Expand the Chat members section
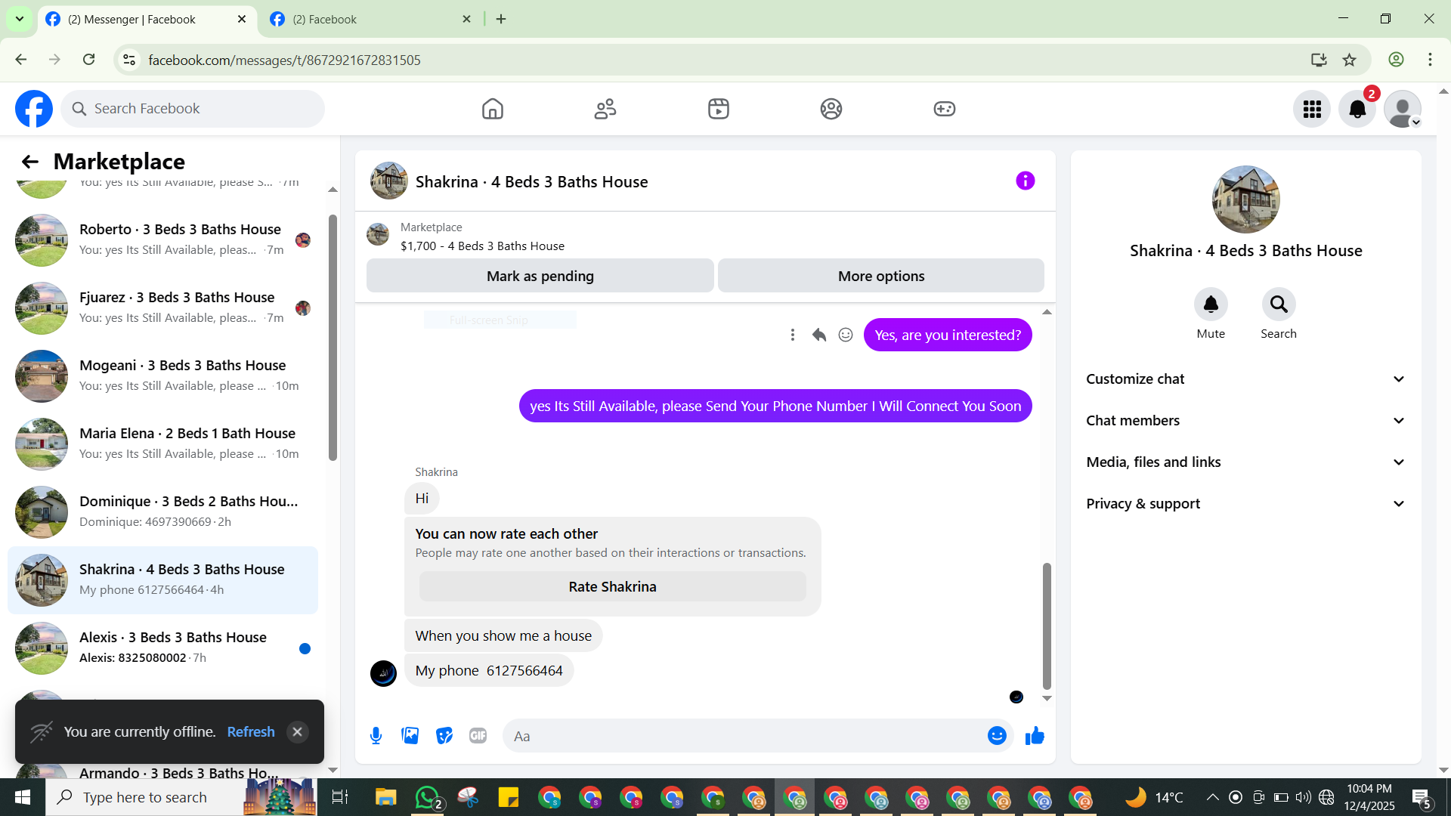 tap(1245, 421)
